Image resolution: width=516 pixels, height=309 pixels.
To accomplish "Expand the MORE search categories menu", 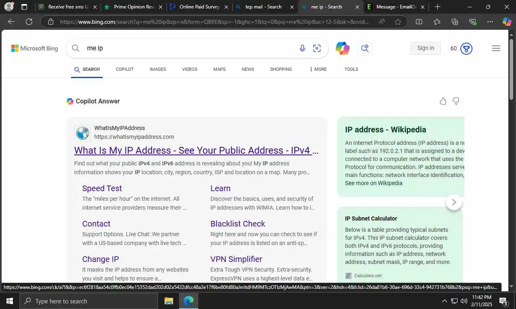I will click(x=318, y=69).
